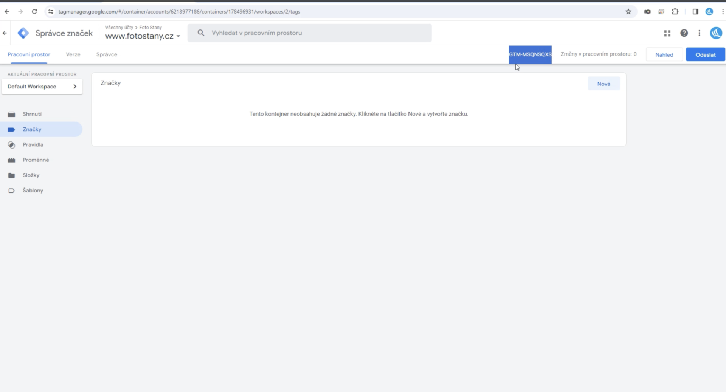Click the browser address bar URL

click(x=179, y=12)
